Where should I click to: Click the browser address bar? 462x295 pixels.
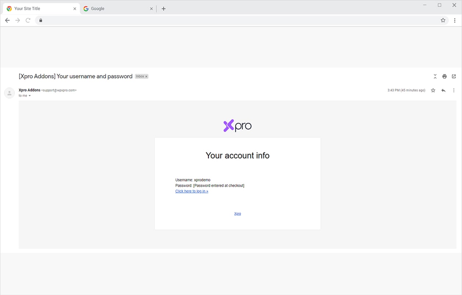coord(241,20)
